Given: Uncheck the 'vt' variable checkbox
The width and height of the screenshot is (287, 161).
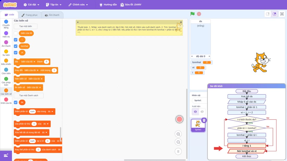Looking at the screenshot, I should (16, 53).
